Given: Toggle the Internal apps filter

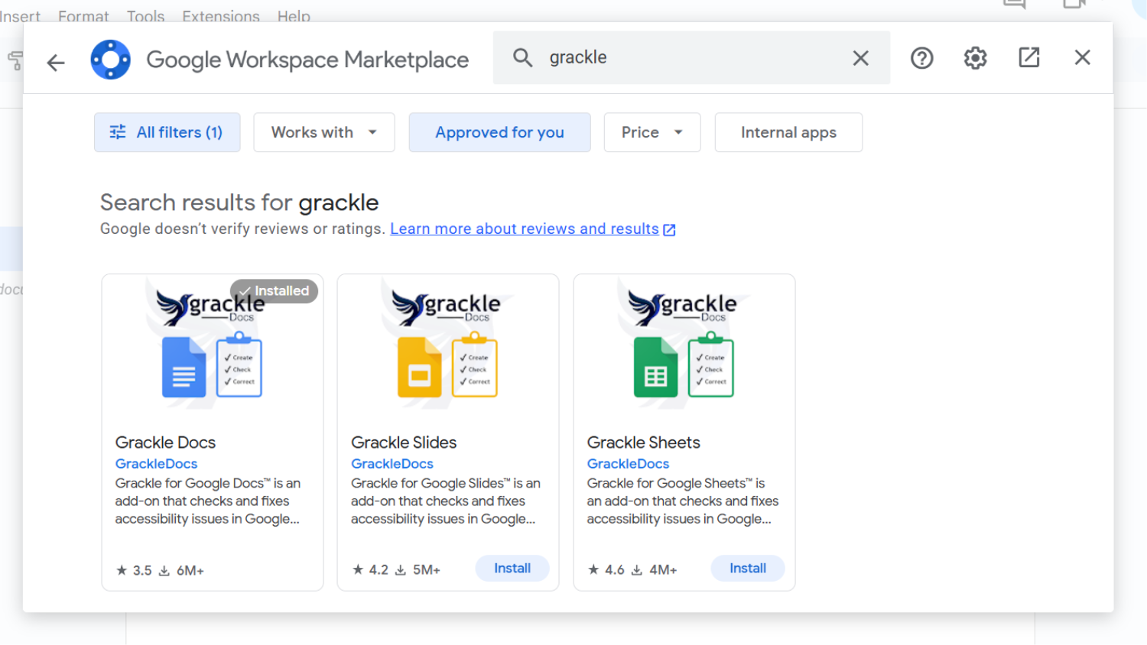Looking at the screenshot, I should [788, 132].
